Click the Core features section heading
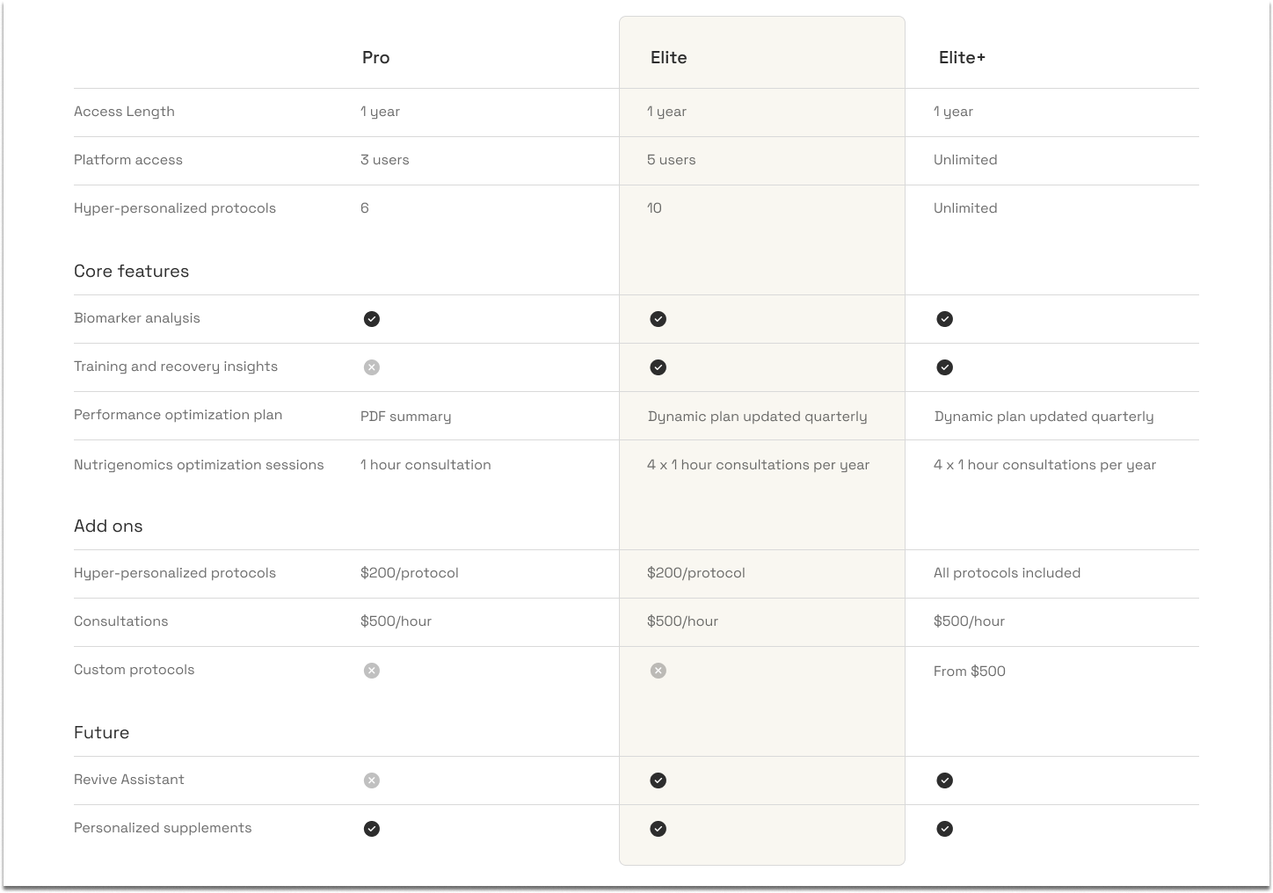 coord(132,271)
